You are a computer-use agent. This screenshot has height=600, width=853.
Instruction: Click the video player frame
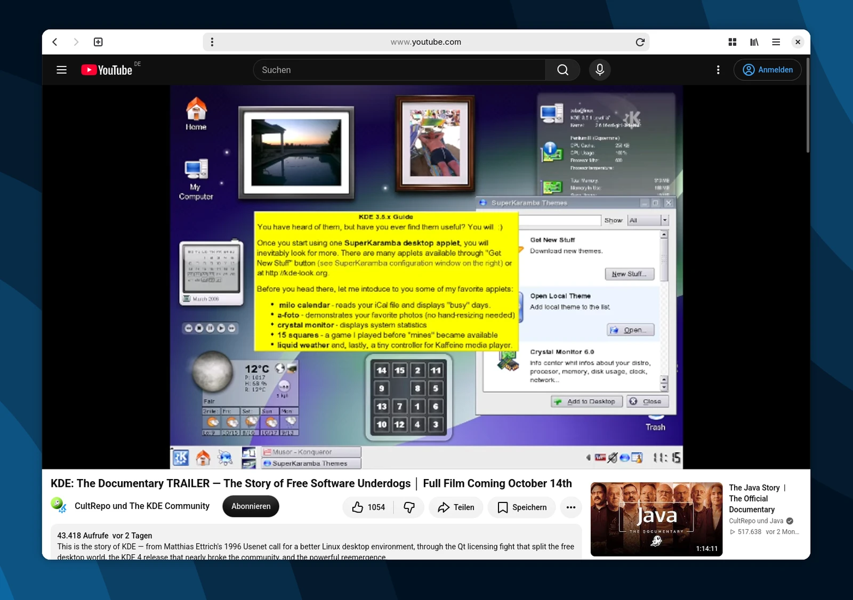(426, 277)
